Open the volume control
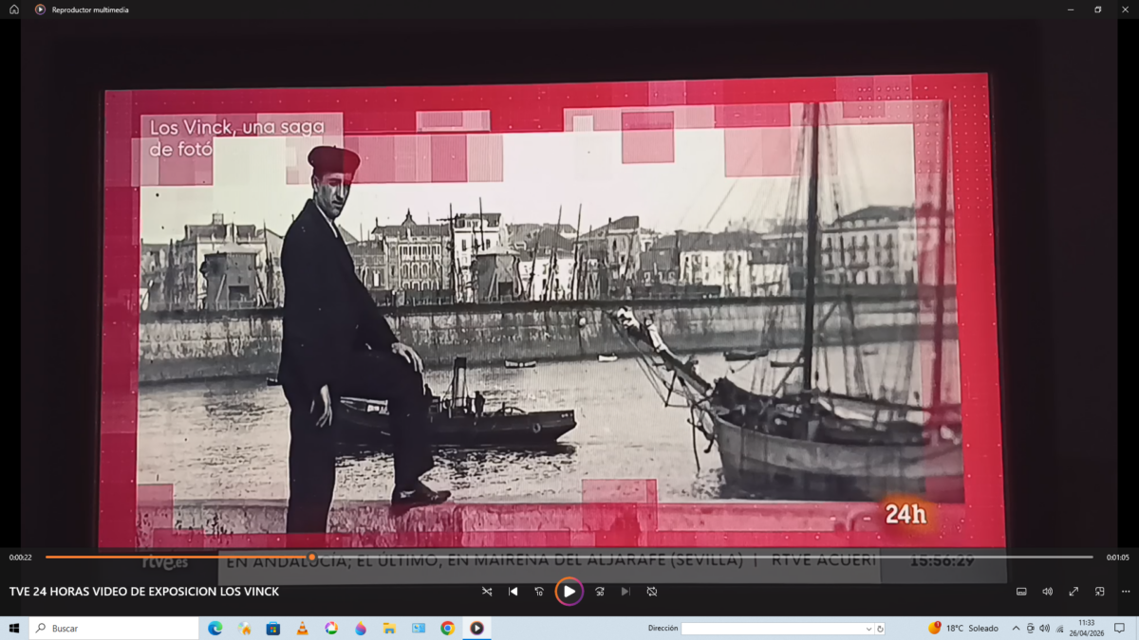 [x=1047, y=592]
